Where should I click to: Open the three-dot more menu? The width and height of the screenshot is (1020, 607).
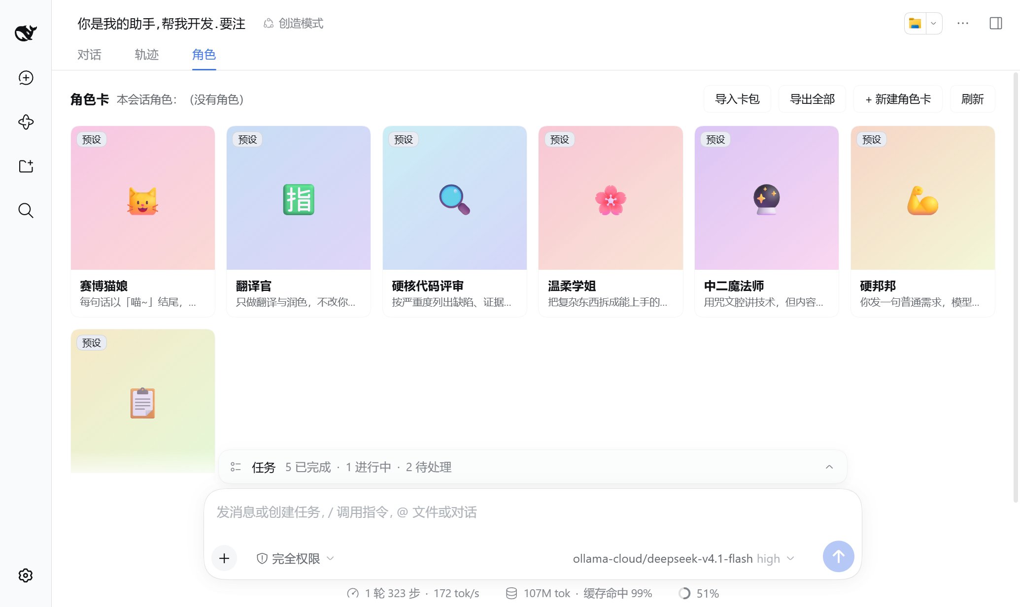pyautogui.click(x=963, y=23)
